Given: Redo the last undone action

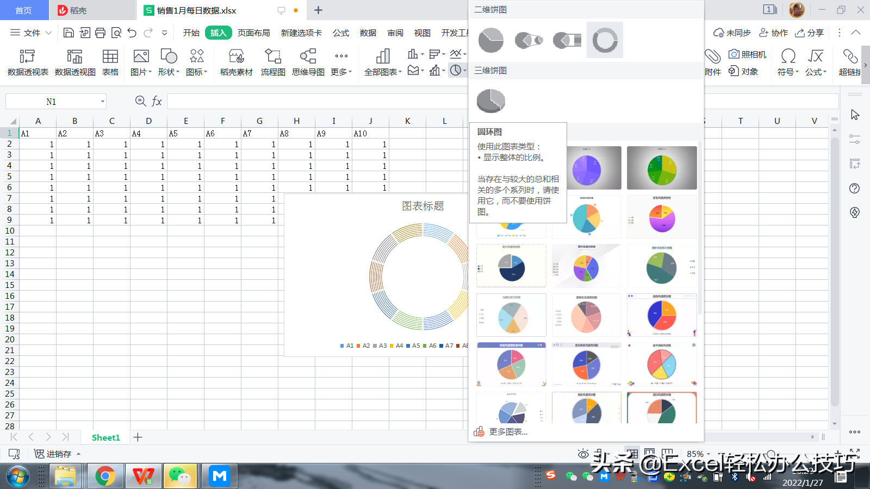Looking at the screenshot, I should [x=148, y=33].
